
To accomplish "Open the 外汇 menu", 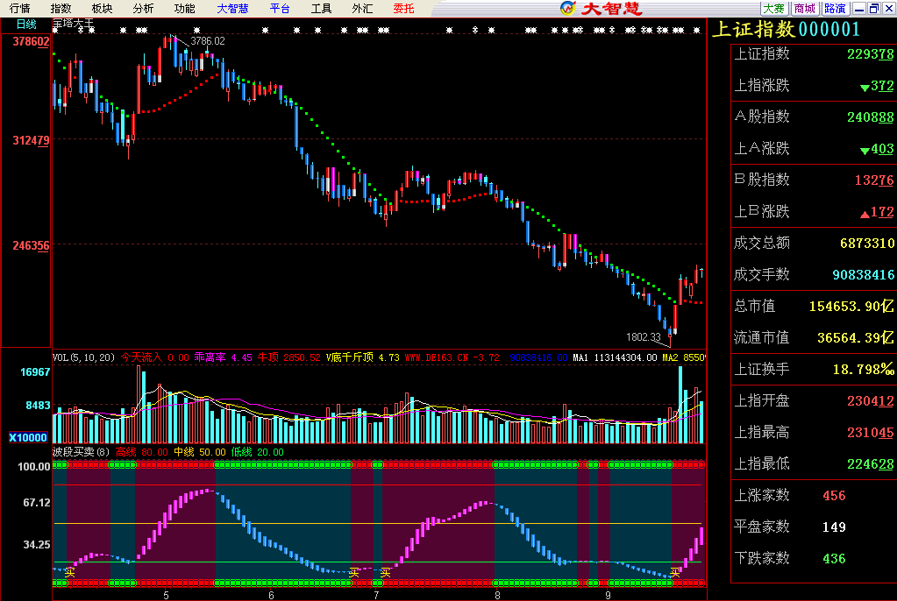I will tap(362, 8).
